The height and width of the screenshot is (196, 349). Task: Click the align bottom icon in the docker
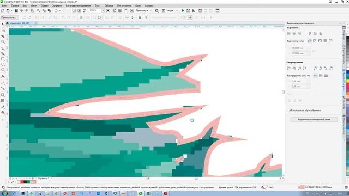click(x=321, y=34)
